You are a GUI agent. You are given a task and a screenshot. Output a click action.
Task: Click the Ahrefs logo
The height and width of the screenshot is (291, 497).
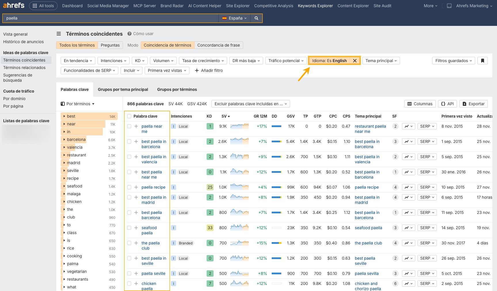coord(13,5)
